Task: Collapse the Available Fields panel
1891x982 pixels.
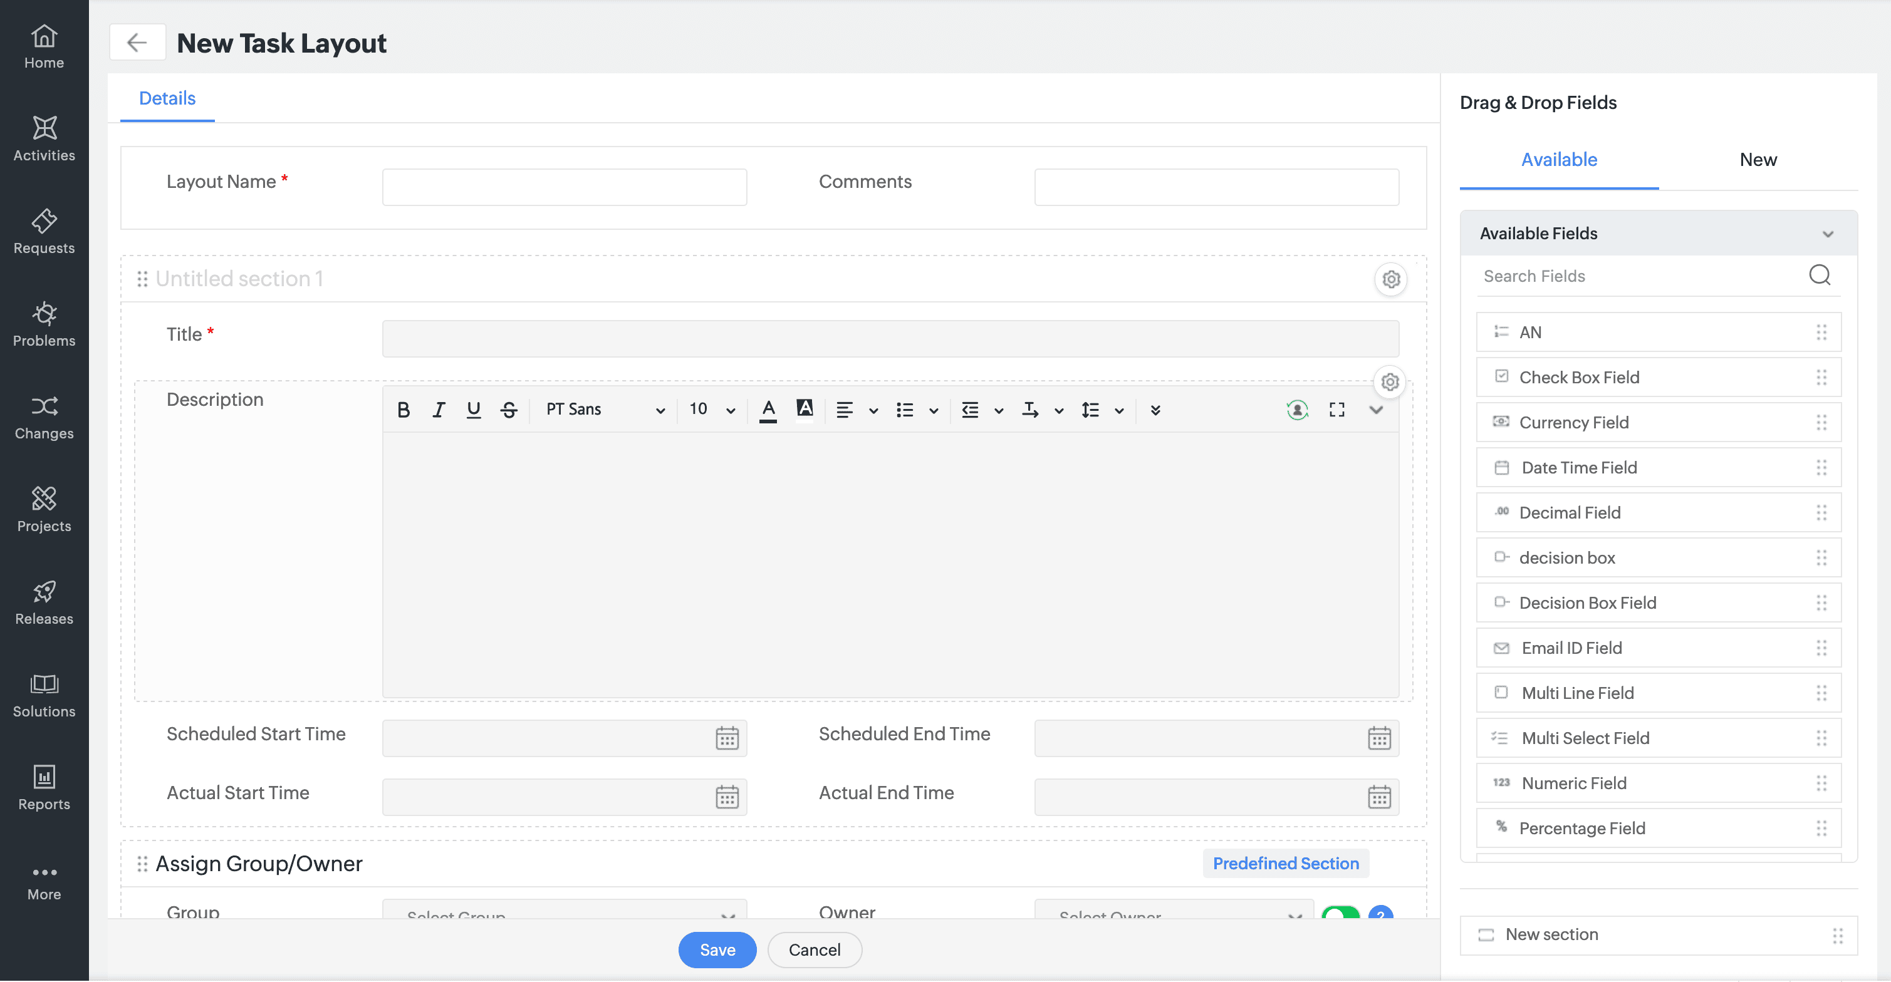Action: [x=1827, y=234]
